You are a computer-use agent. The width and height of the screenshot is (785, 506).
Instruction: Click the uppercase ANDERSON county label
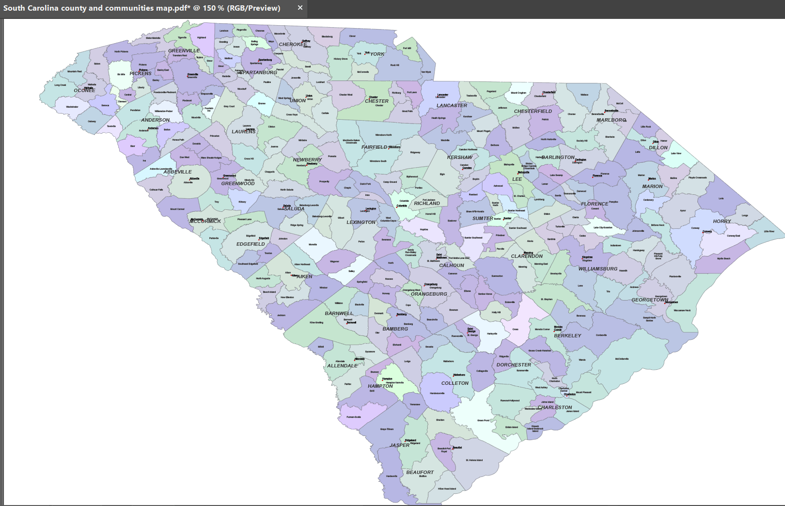point(156,120)
